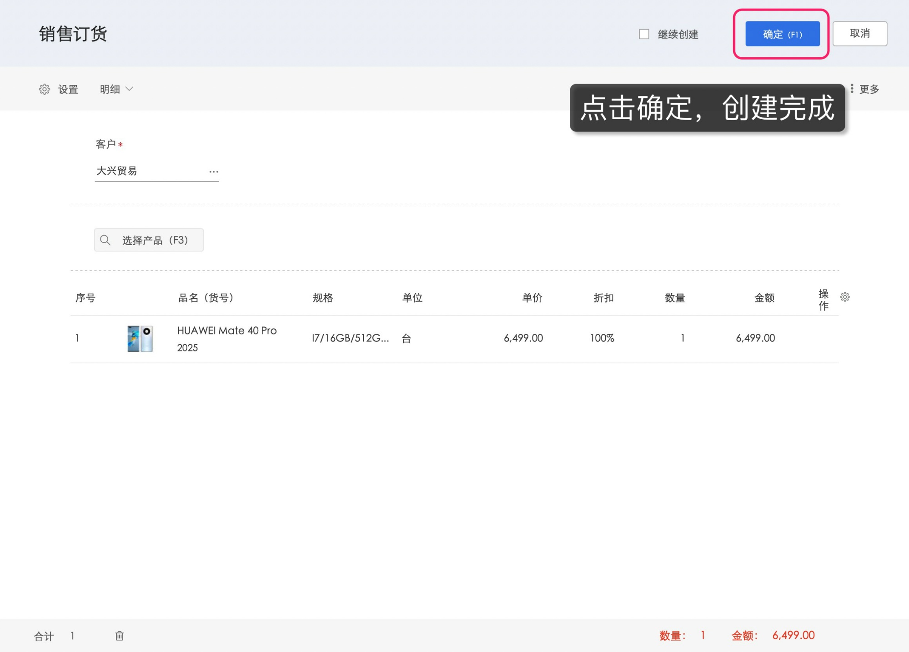909x652 pixels.
Task: Click the customer field ellipsis icon
Action: click(x=214, y=171)
